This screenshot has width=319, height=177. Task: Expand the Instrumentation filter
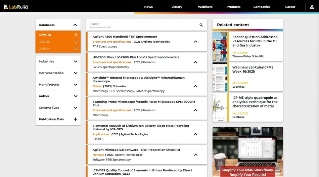click(x=76, y=73)
